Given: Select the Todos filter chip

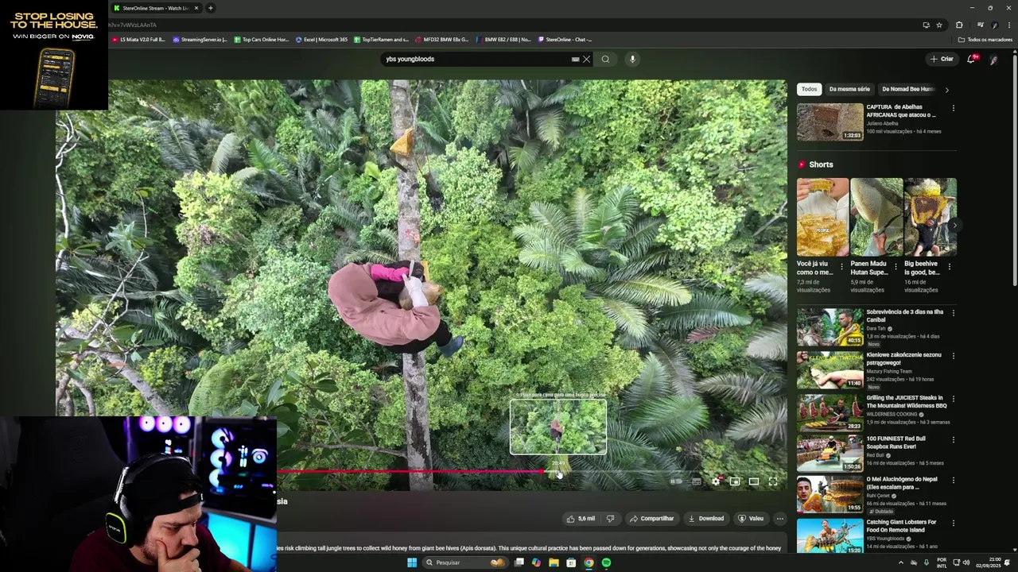Looking at the screenshot, I should 809,89.
